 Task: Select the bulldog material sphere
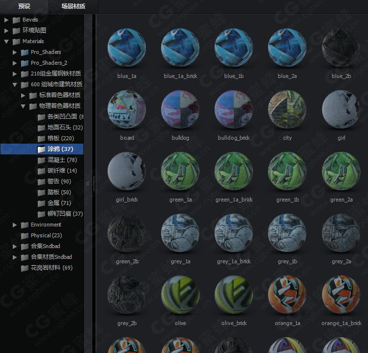pyautogui.click(x=180, y=109)
